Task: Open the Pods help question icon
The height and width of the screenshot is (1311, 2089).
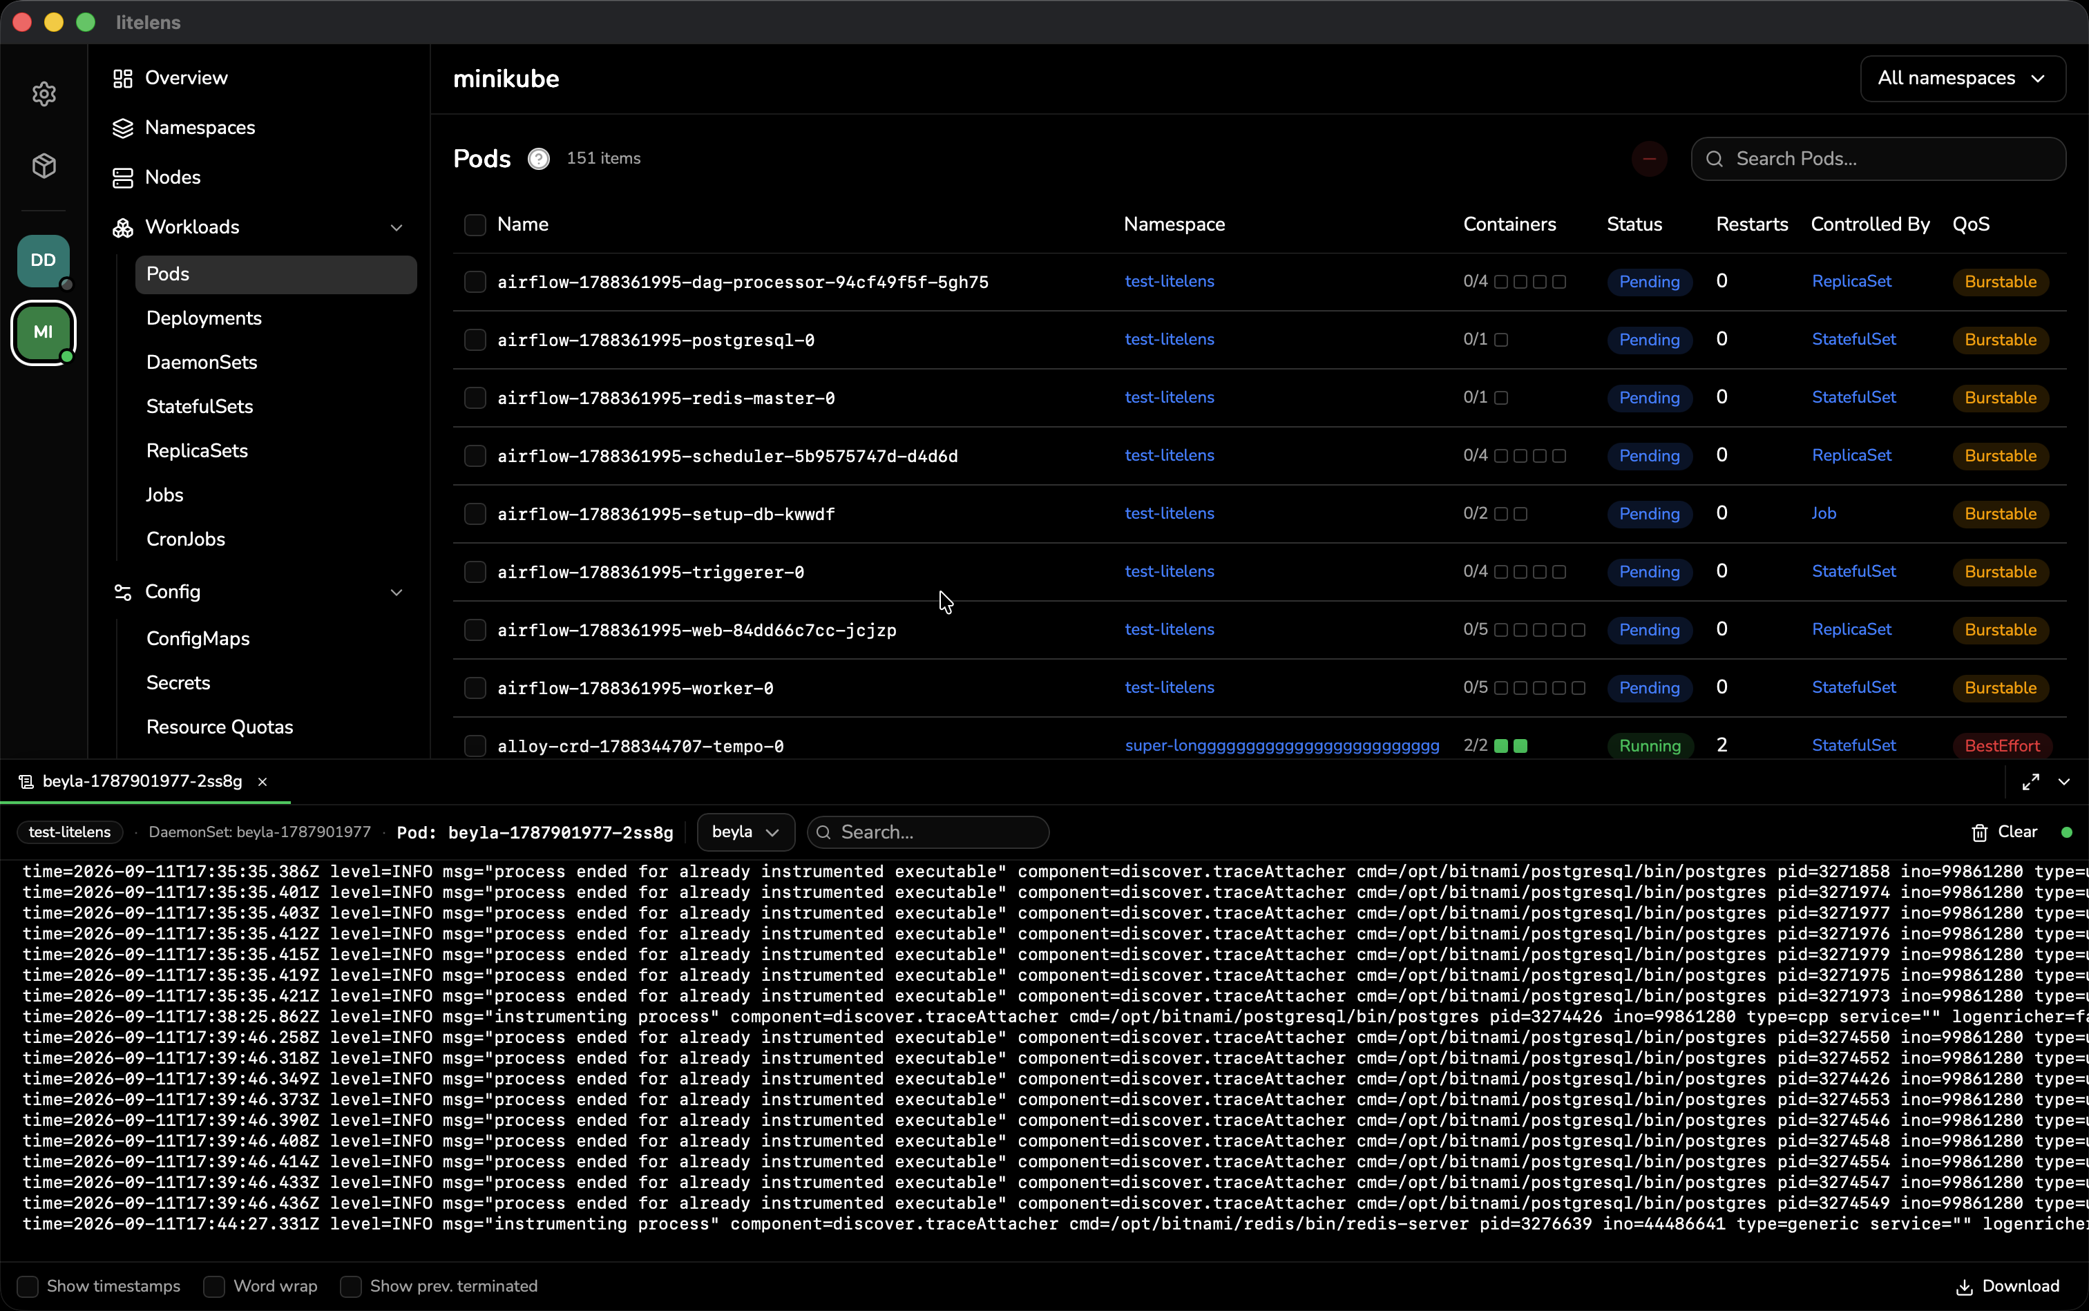Action: (539, 159)
